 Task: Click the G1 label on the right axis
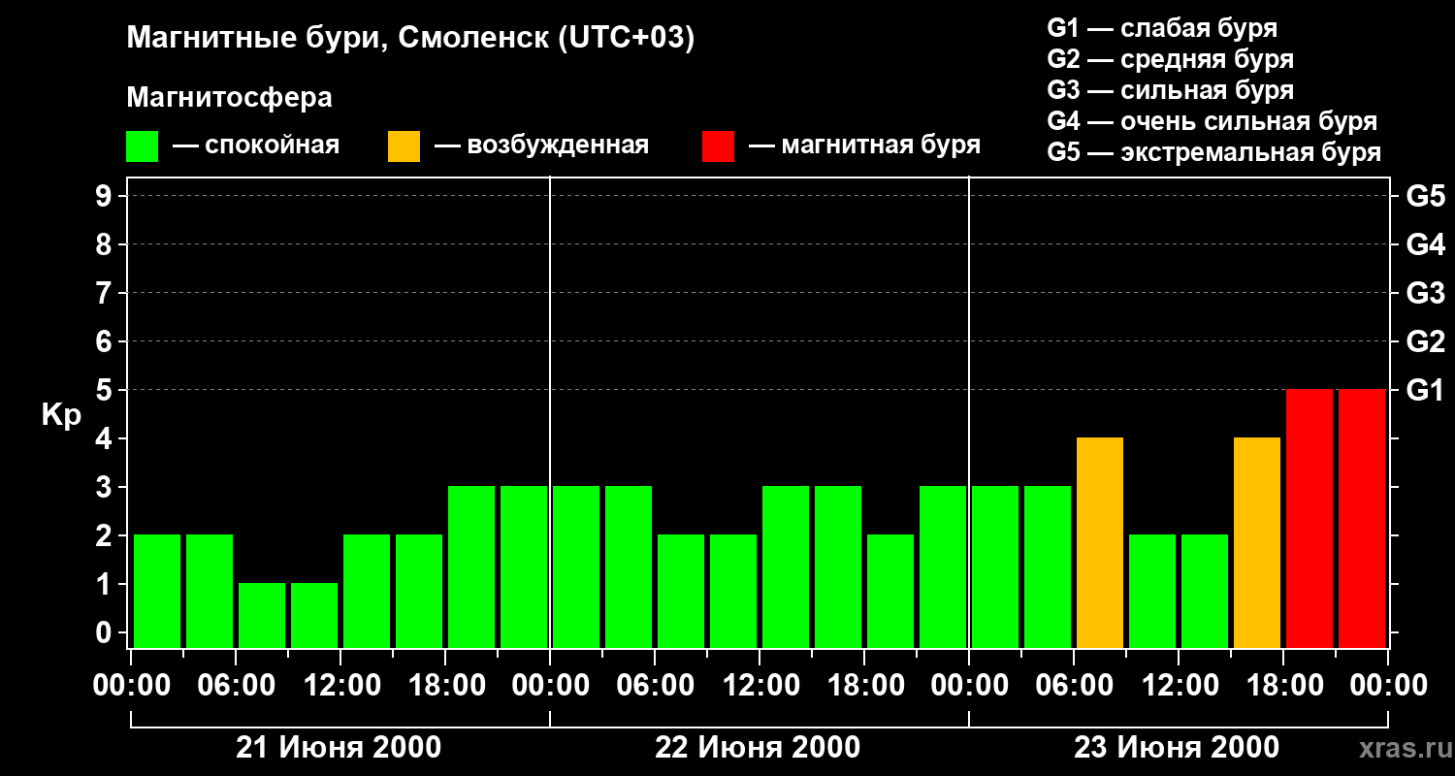point(1425,390)
